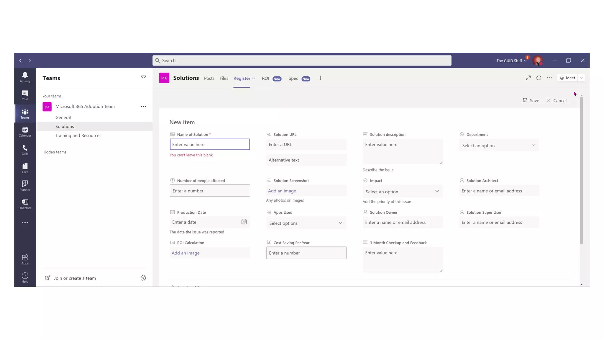Open the Department dropdown

click(498, 145)
